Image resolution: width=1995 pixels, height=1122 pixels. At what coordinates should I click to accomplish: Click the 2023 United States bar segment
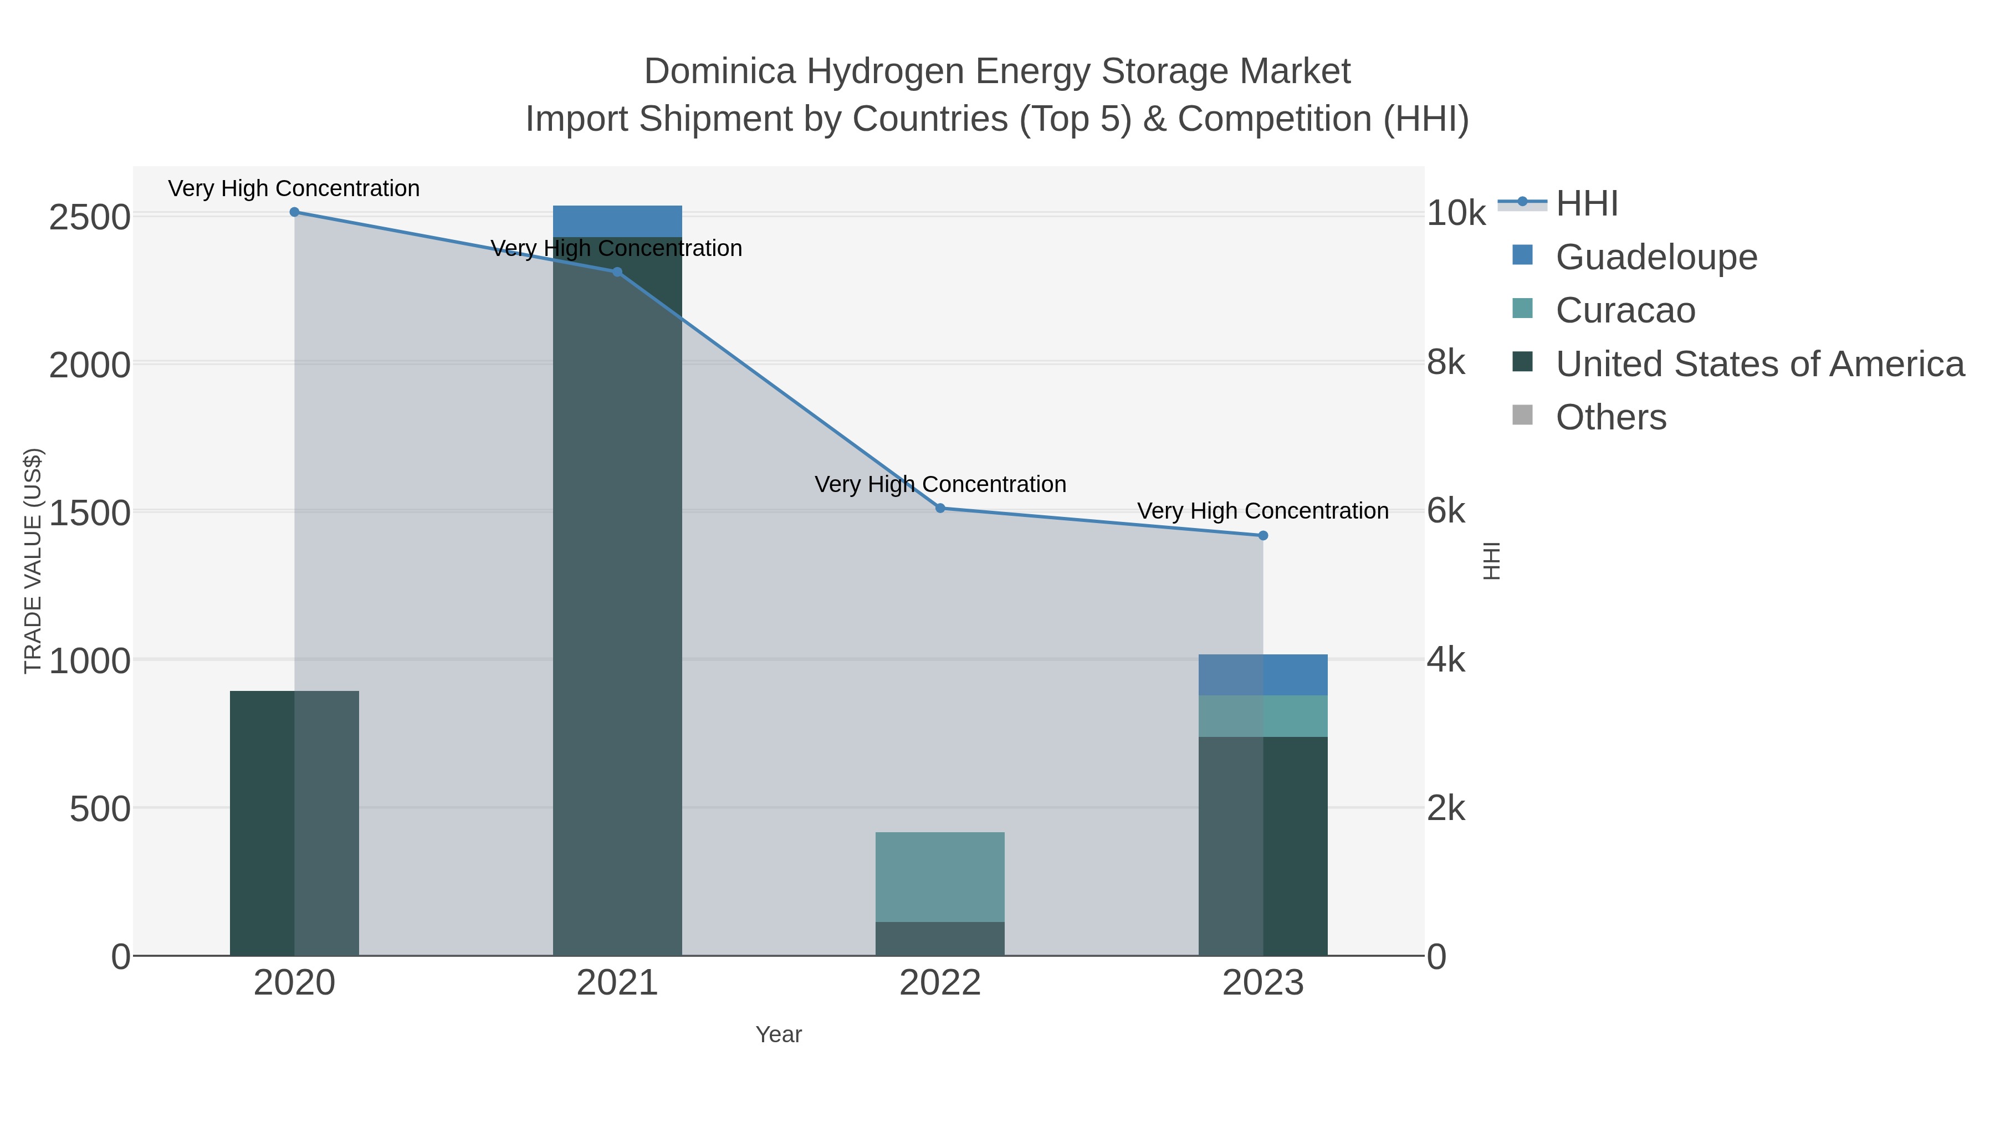pyautogui.click(x=1263, y=846)
